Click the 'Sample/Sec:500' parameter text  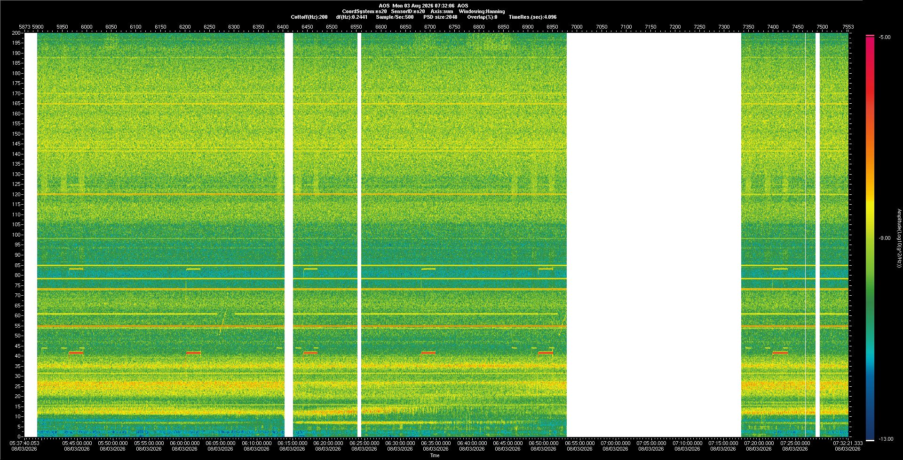coord(395,17)
